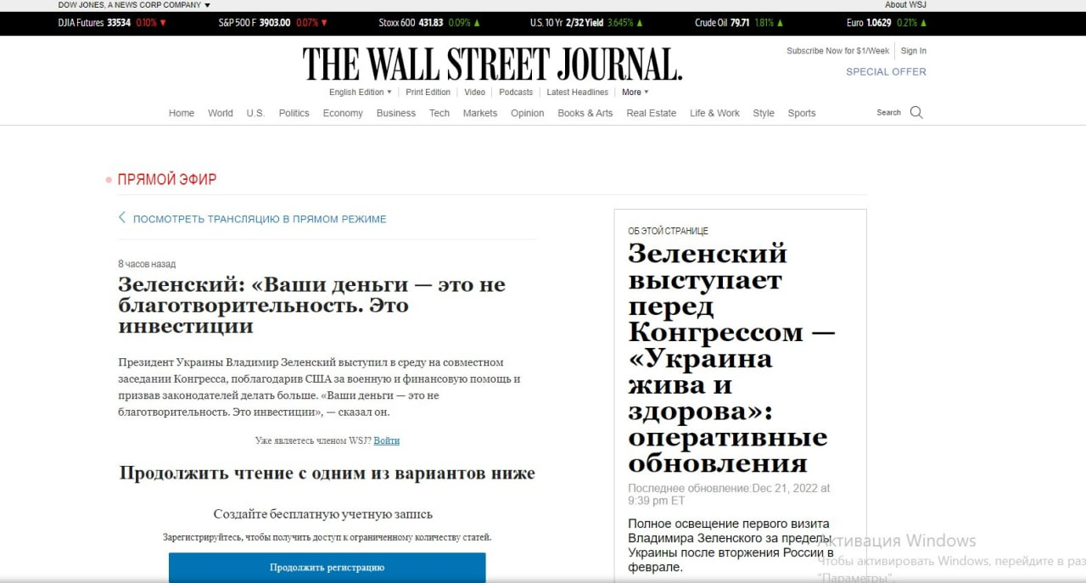Image resolution: width=1086 pixels, height=583 pixels.
Task: Open the Opinion section
Action: click(x=528, y=113)
